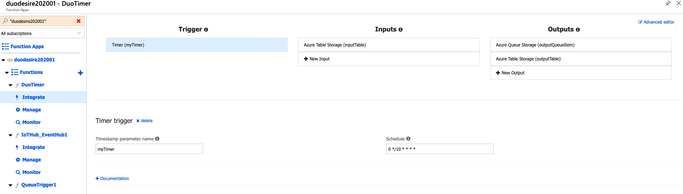Collapse the DuoTimer function tree node
The height and width of the screenshot is (194, 683).
click(10, 85)
